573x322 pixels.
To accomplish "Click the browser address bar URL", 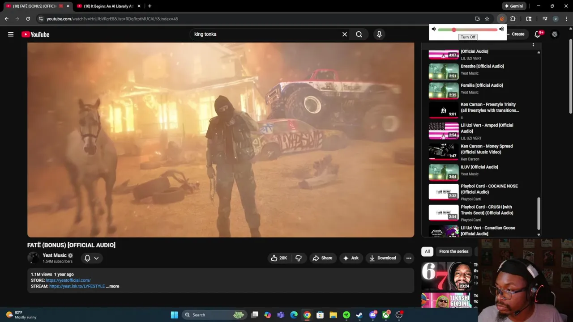I will click(112, 19).
